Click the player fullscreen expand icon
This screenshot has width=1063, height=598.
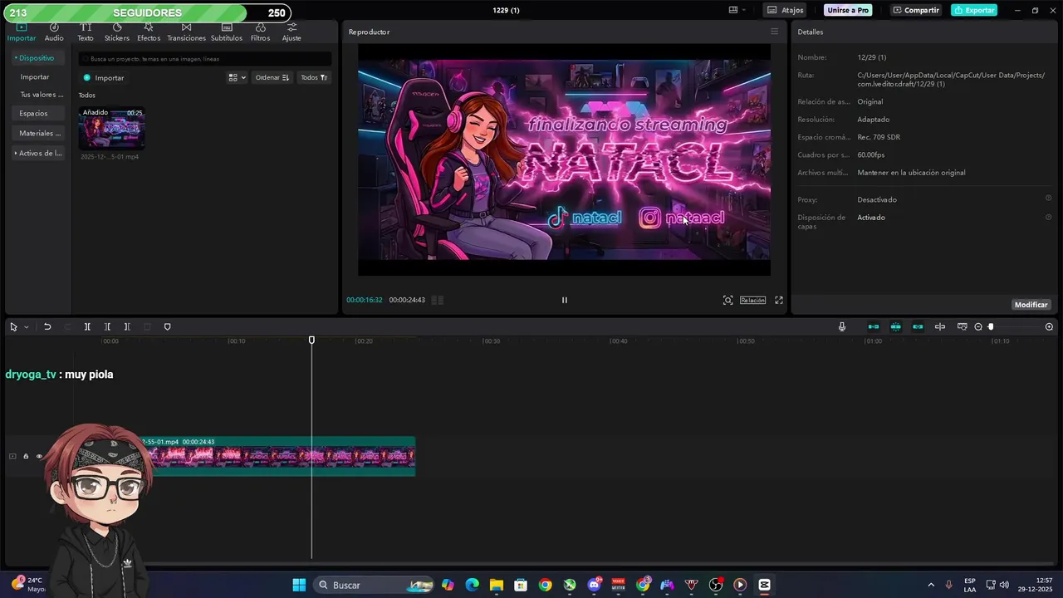pos(779,300)
